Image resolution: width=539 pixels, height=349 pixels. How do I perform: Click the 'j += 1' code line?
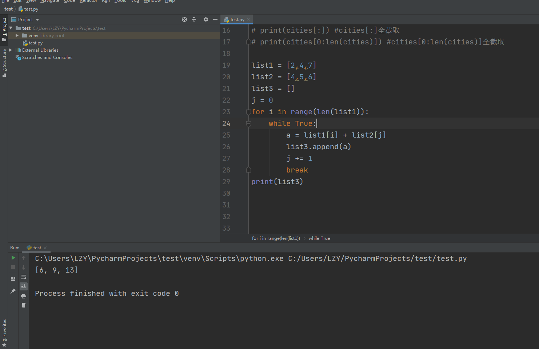(x=299, y=158)
